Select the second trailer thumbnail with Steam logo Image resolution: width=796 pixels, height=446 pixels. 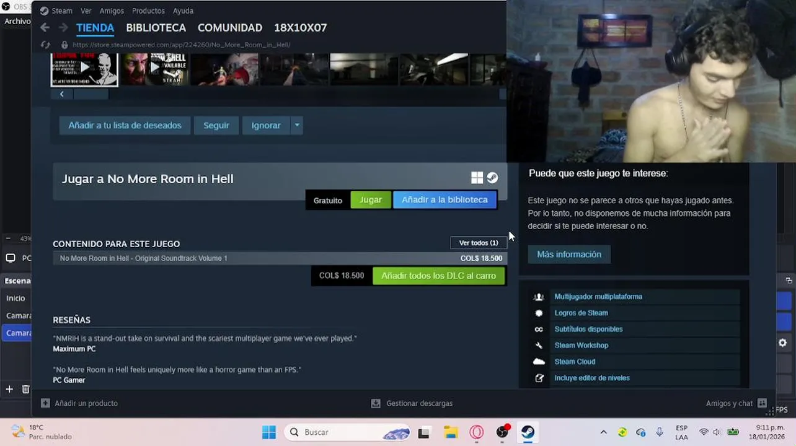pyautogui.click(x=153, y=69)
